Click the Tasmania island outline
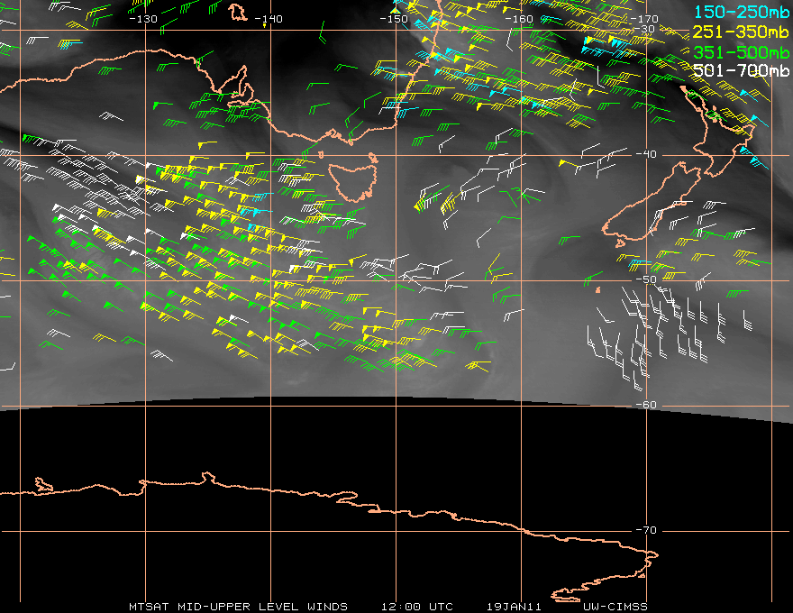This screenshot has height=613, width=793. click(353, 181)
